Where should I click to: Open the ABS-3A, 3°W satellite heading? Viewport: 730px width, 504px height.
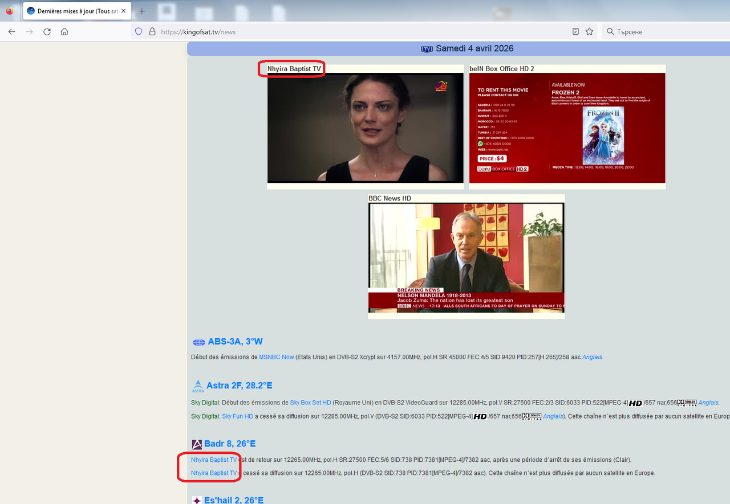236,342
